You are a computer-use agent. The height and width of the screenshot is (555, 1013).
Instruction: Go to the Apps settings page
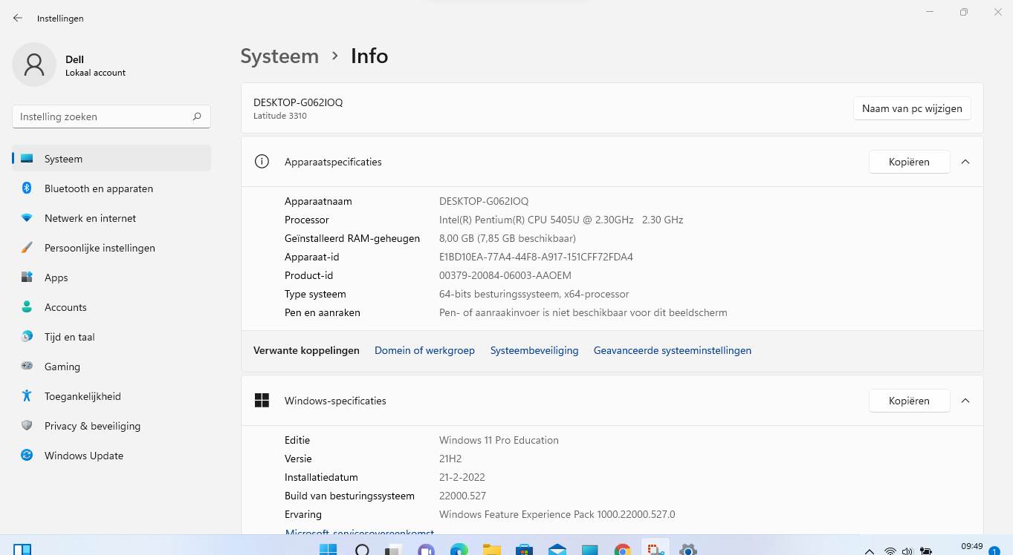[x=111, y=277]
